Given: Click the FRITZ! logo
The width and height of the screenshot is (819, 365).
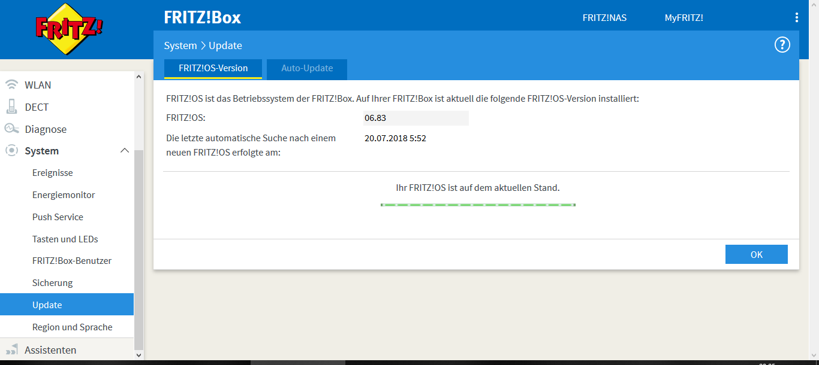Looking at the screenshot, I should 69,29.
